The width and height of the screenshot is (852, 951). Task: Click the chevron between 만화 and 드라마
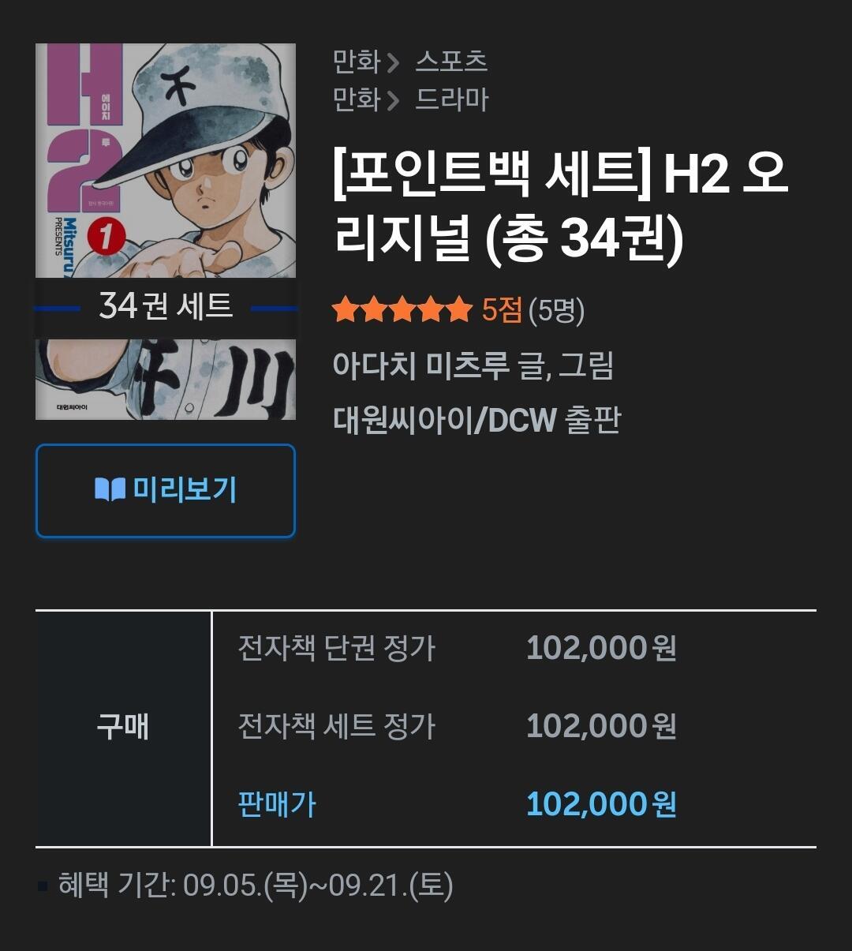[x=394, y=101]
